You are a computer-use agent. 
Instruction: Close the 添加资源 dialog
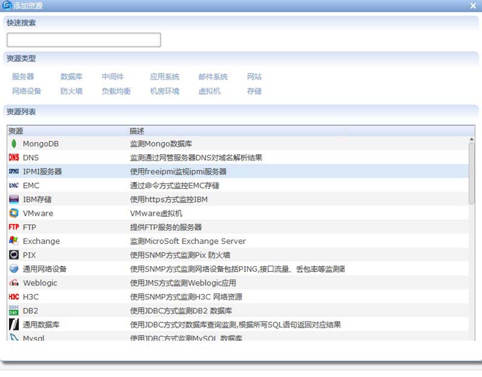[x=474, y=5]
